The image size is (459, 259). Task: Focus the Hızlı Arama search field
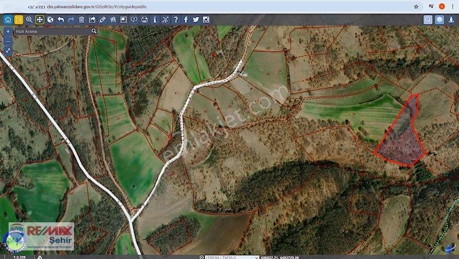(53, 32)
